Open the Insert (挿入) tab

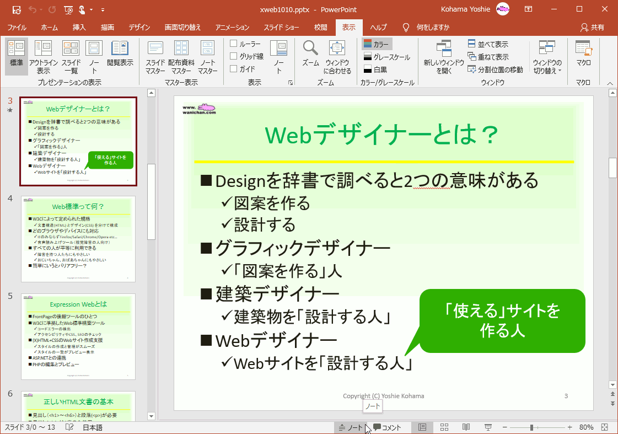click(x=79, y=27)
